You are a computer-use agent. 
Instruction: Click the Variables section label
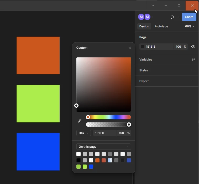pyautogui.click(x=146, y=59)
